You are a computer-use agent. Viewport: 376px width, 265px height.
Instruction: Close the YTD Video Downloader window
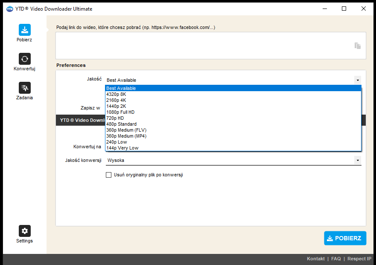click(x=364, y=9)
